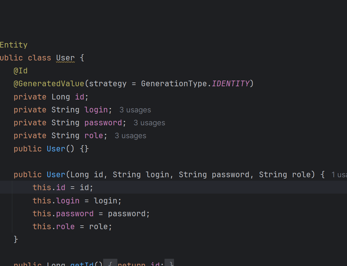The image size is (347, 266).
Task: Expand the folded opening brace of getId method
Action: (x=110, y=263)
